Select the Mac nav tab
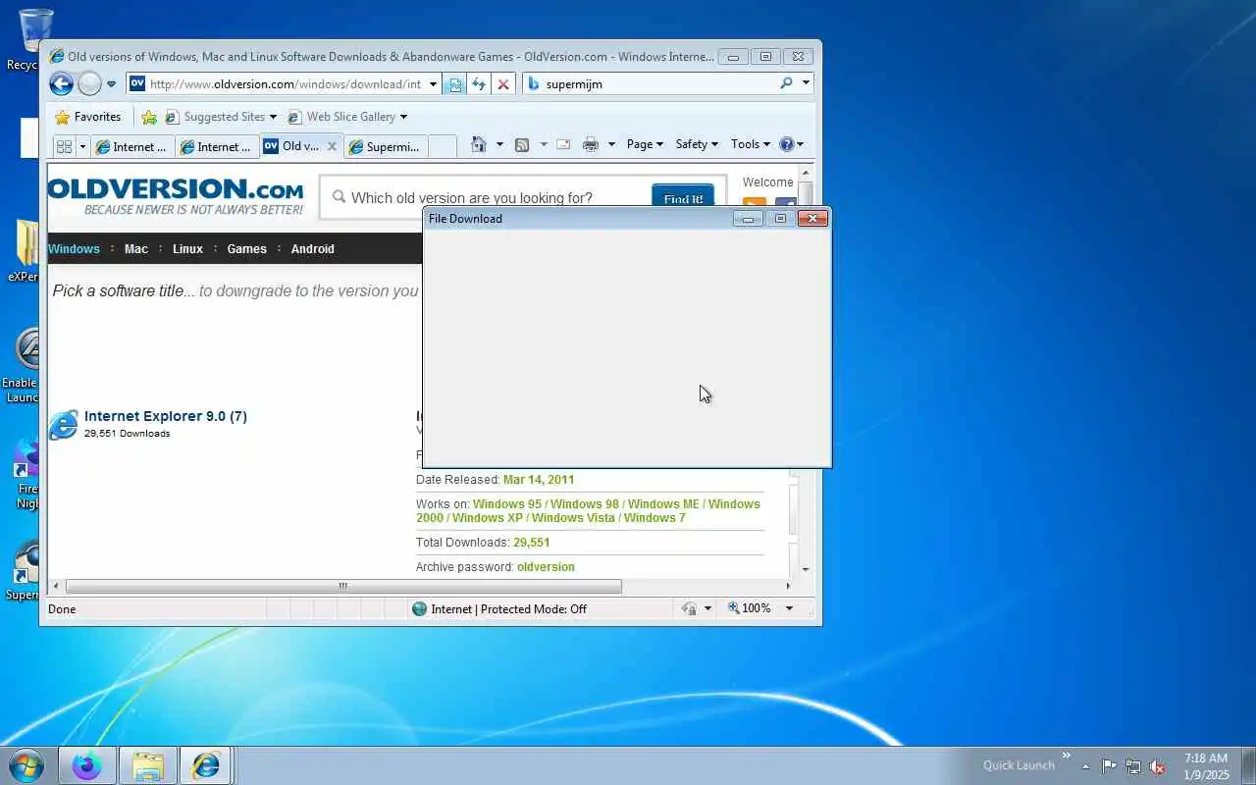This screenshot has width=1256, height=785. pyautogui.click(x=136, y=249)
